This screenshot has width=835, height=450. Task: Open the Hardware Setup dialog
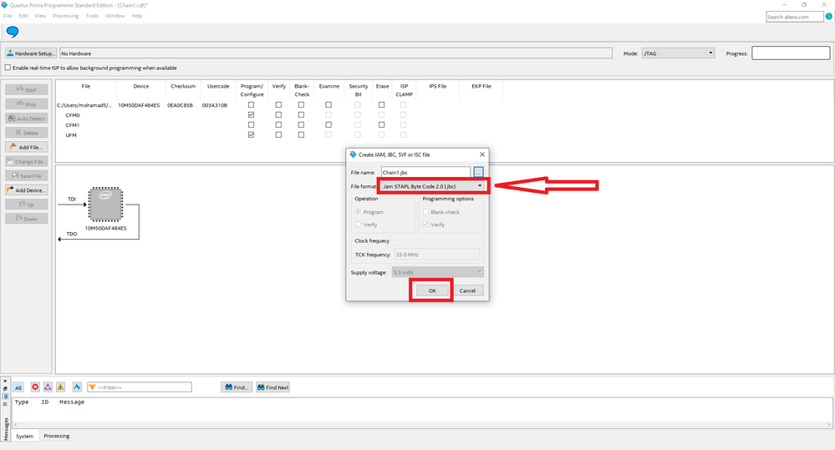(30, 53)
